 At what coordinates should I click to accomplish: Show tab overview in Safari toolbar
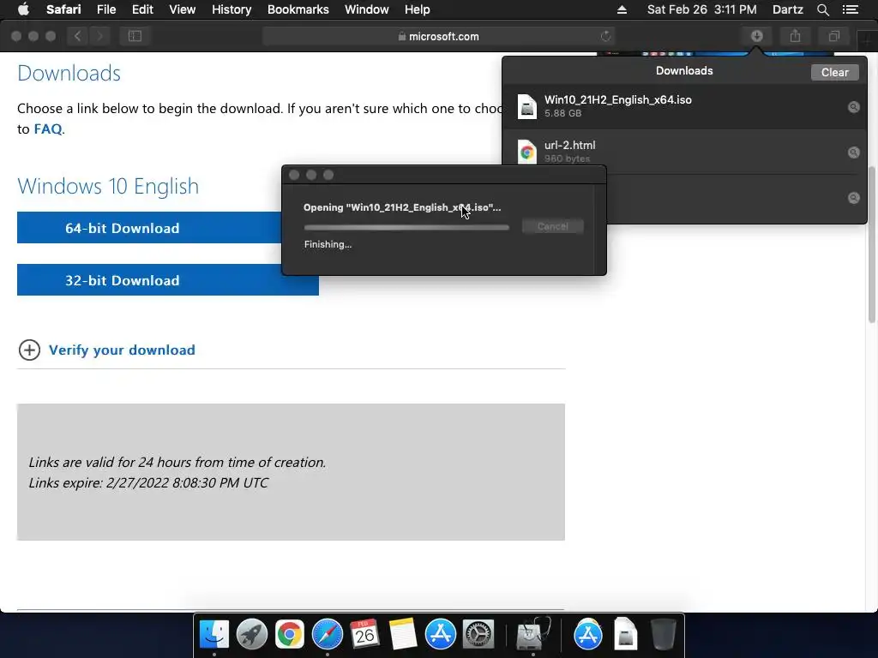click(833, 36)
